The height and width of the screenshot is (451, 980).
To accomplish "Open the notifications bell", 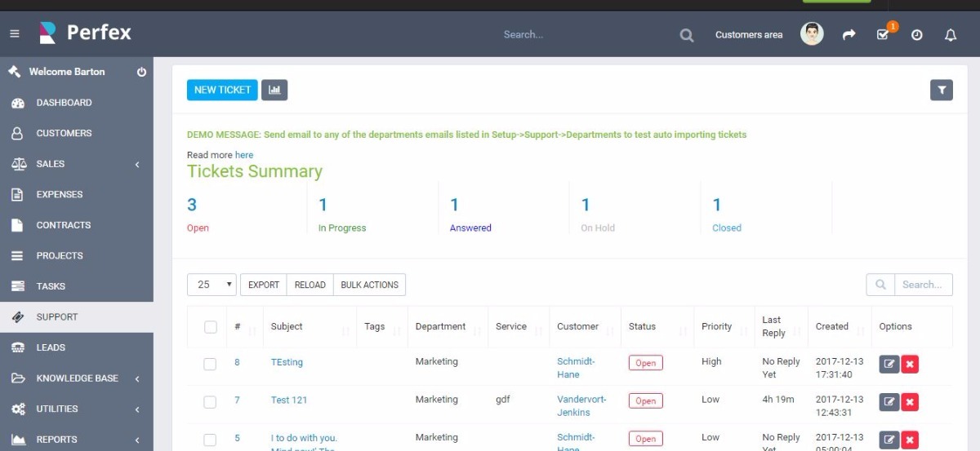I will (951, 35).
